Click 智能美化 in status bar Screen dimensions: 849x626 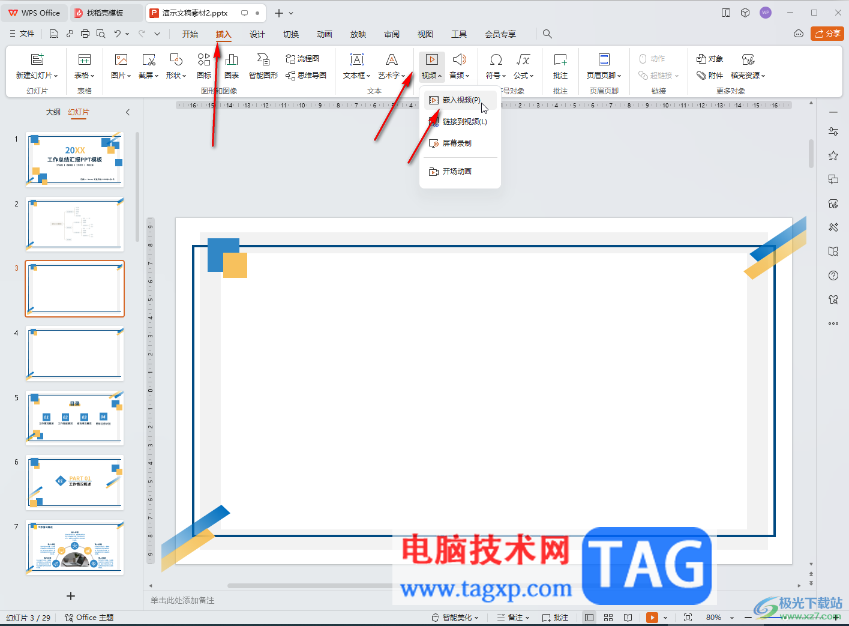pos(455,618)
